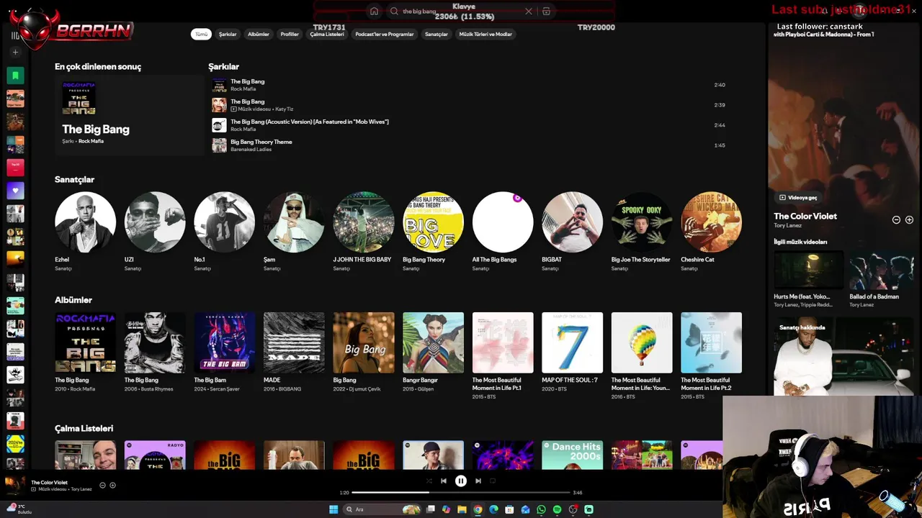Toggle repeat in the player bar
This screenshot has width=922, height=518.
(493, 481)
